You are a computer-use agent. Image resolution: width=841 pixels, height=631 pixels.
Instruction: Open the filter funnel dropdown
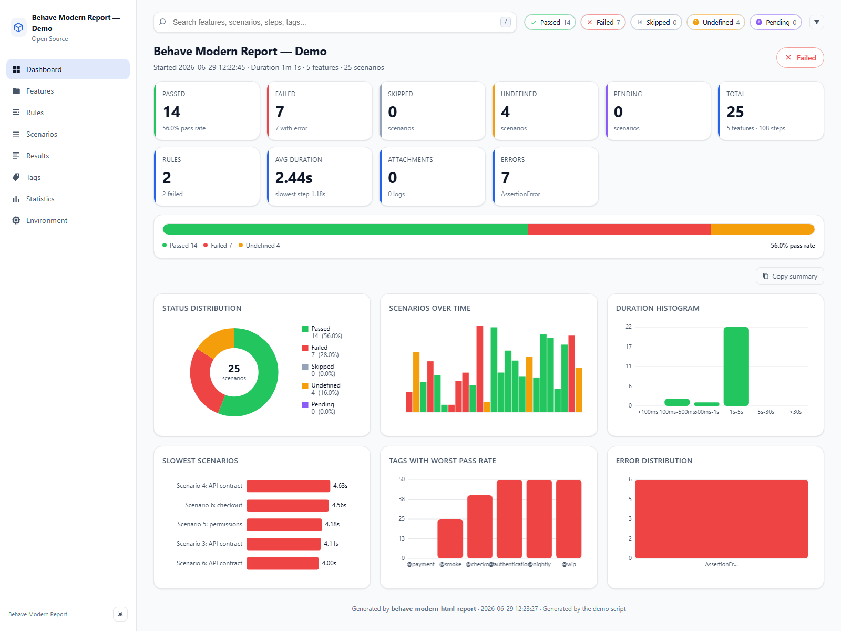click(817, 22)
